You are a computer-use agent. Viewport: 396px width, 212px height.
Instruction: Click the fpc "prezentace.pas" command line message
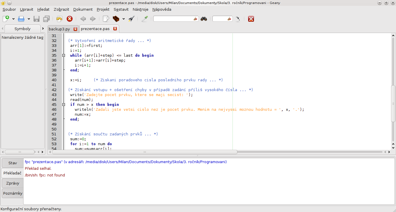tap(126, 162)
